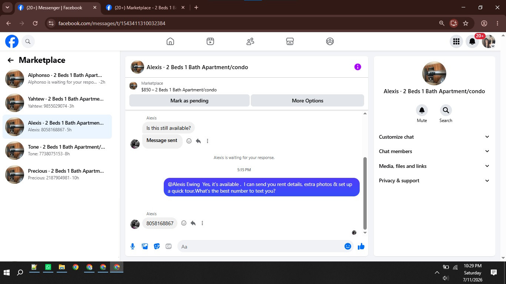
Task: Click the Mark as pending button
Action: click(189, 101)
